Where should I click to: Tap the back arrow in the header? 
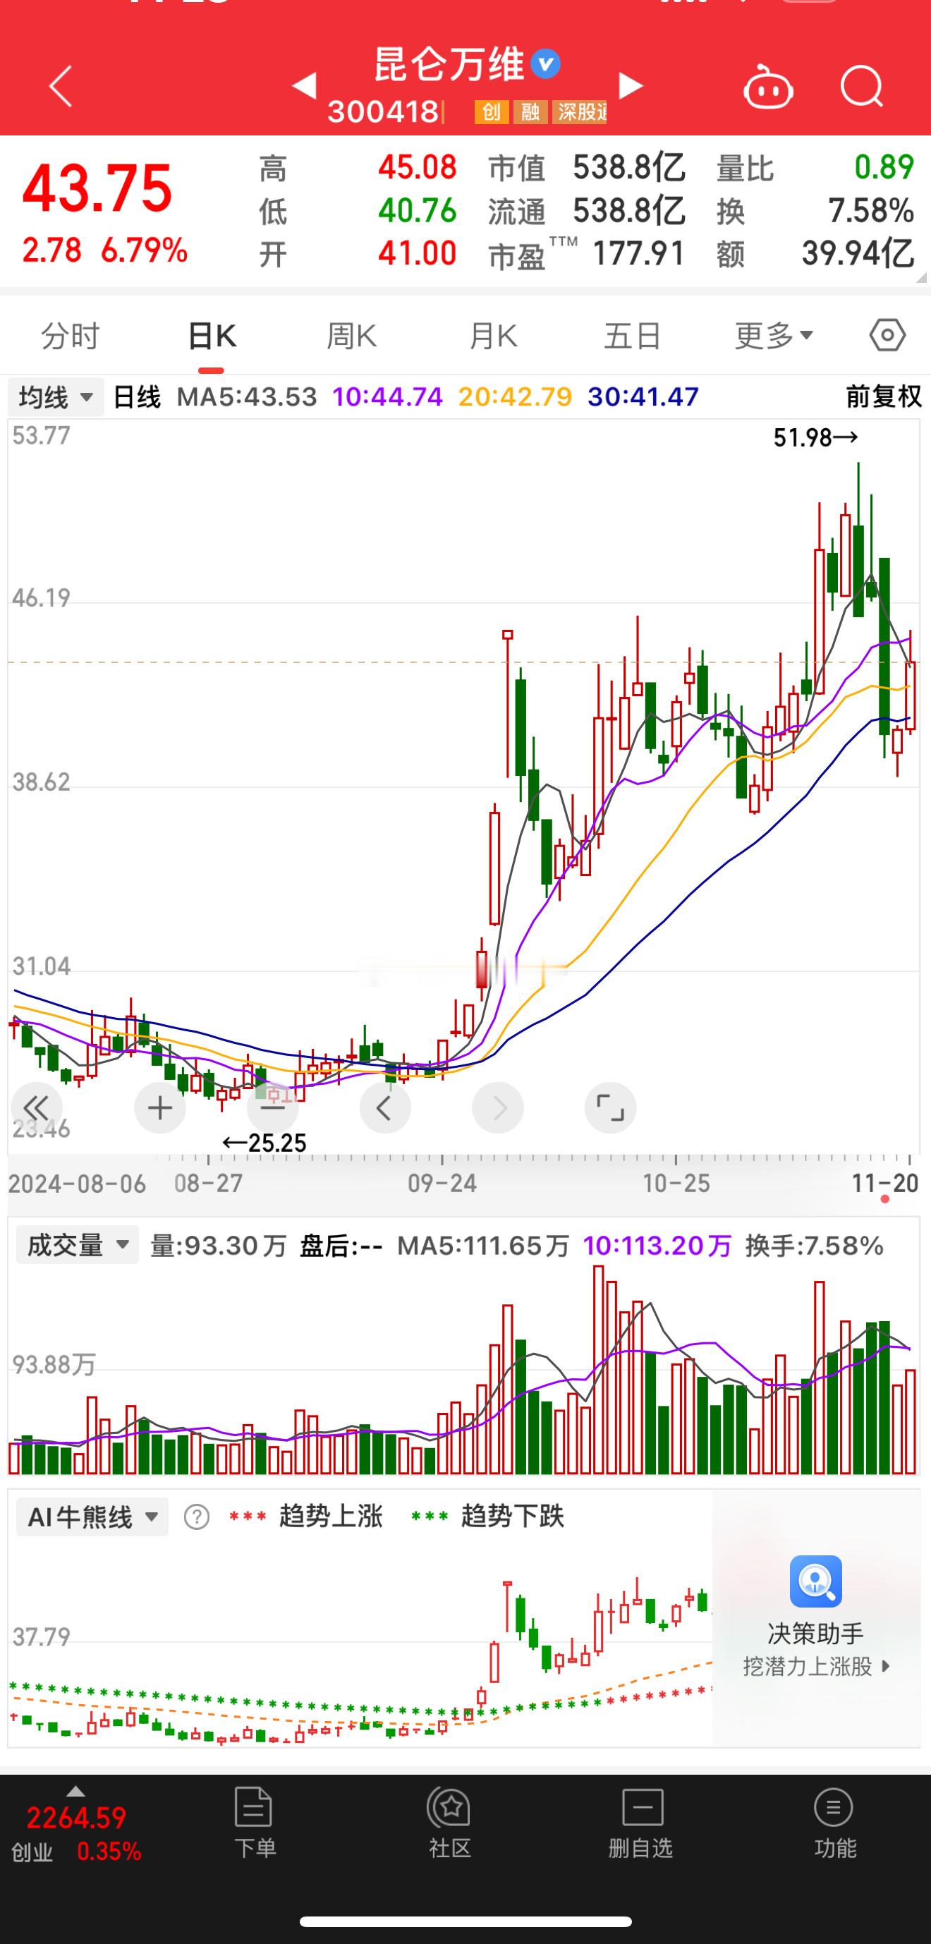click(x=61, y=86)
